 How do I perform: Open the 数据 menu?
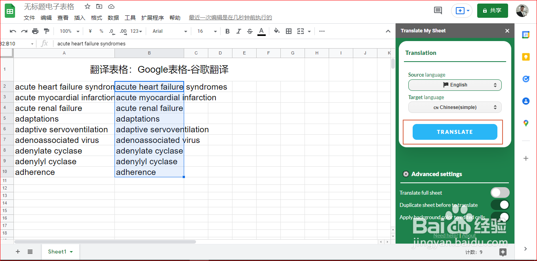coord(113,18)
